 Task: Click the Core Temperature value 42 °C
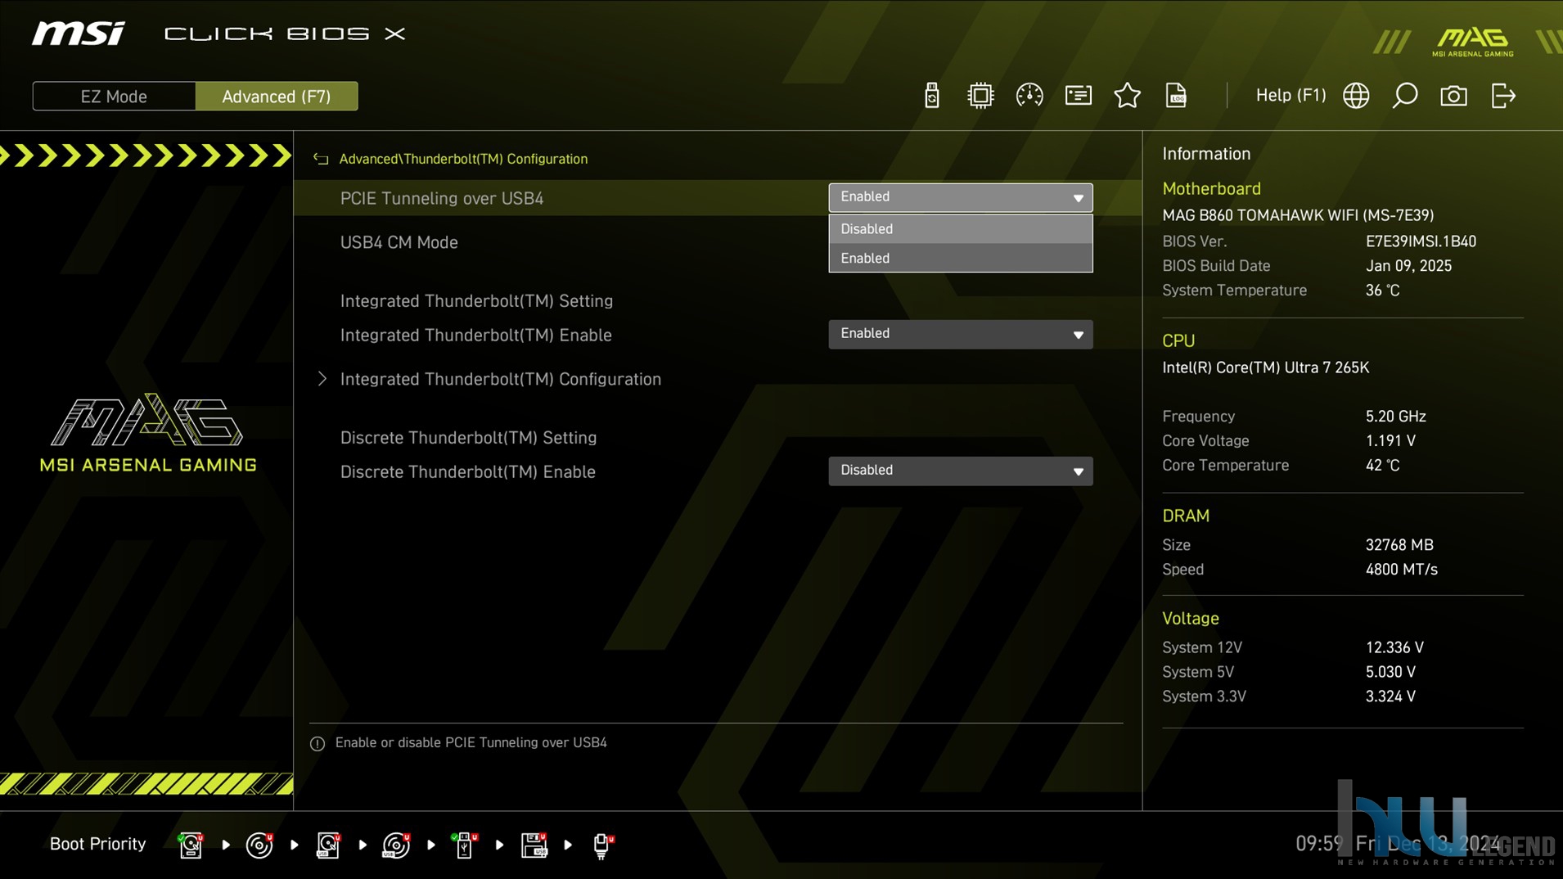coord(1382,466)
